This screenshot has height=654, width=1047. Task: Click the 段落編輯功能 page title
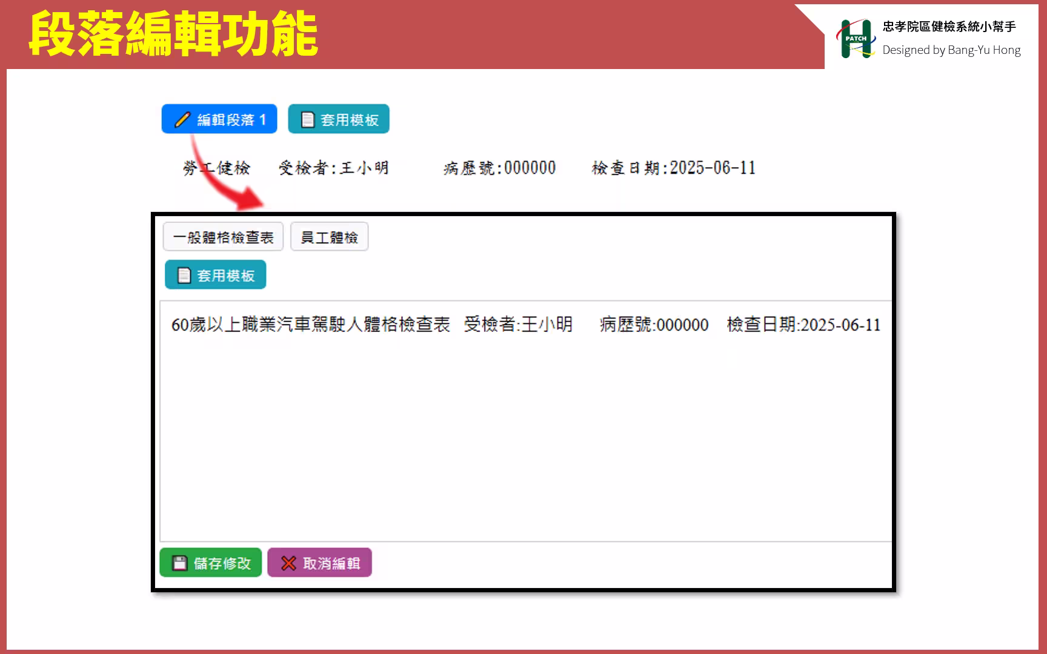coord(173,35)
